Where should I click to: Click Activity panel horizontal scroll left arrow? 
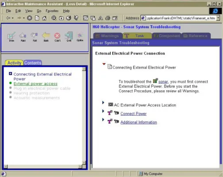[6, 166]
